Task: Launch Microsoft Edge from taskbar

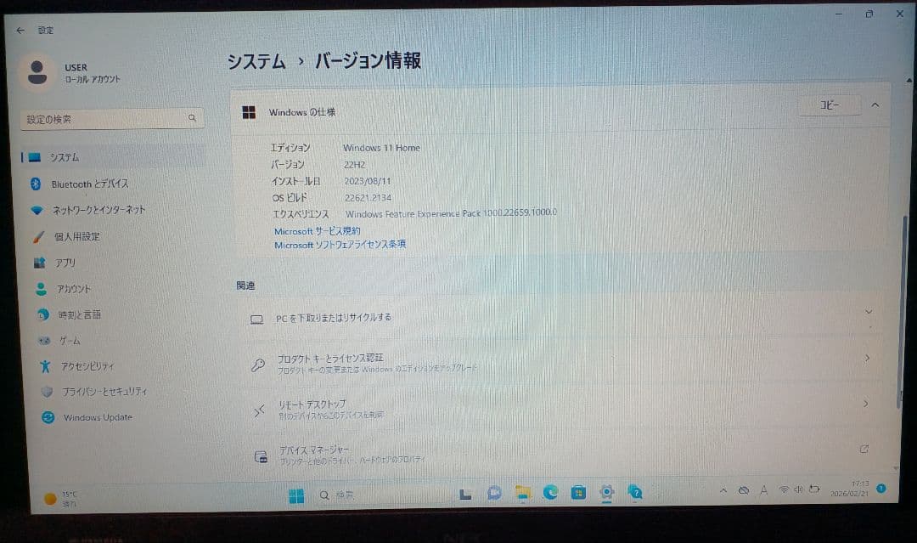Action: pos(550,493)
